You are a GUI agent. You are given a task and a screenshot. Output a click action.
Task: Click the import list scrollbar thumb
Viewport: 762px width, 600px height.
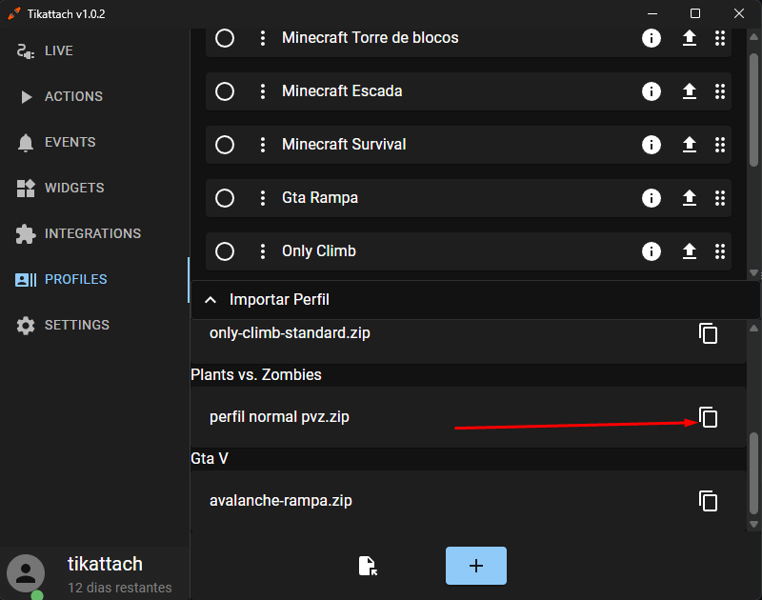point(753,472)
